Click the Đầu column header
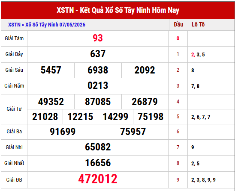The height and width of the screenshot is (191, 238). tap(178, 24)
